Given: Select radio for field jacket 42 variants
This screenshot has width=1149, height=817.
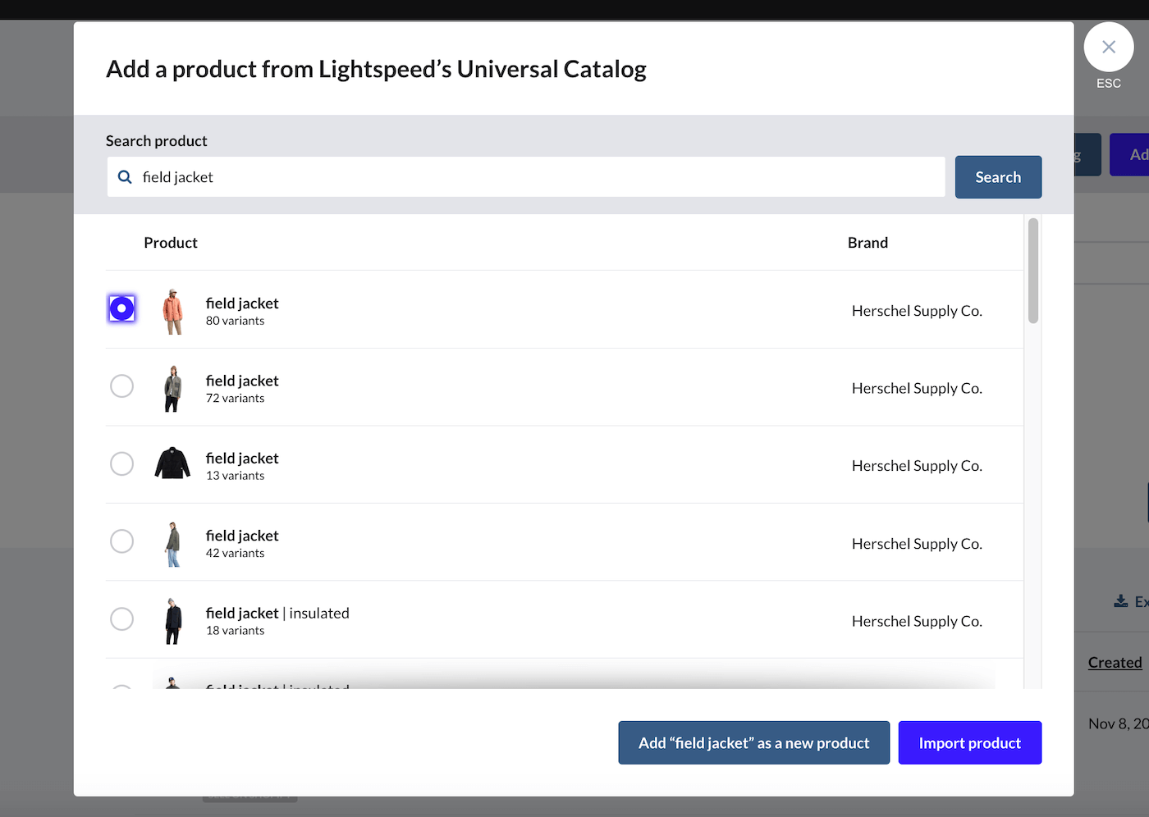Looking at the screenshot, I should click(121, 541).
